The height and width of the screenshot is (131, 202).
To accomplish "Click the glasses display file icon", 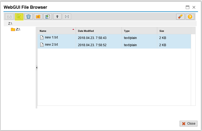I will [9, 17].
